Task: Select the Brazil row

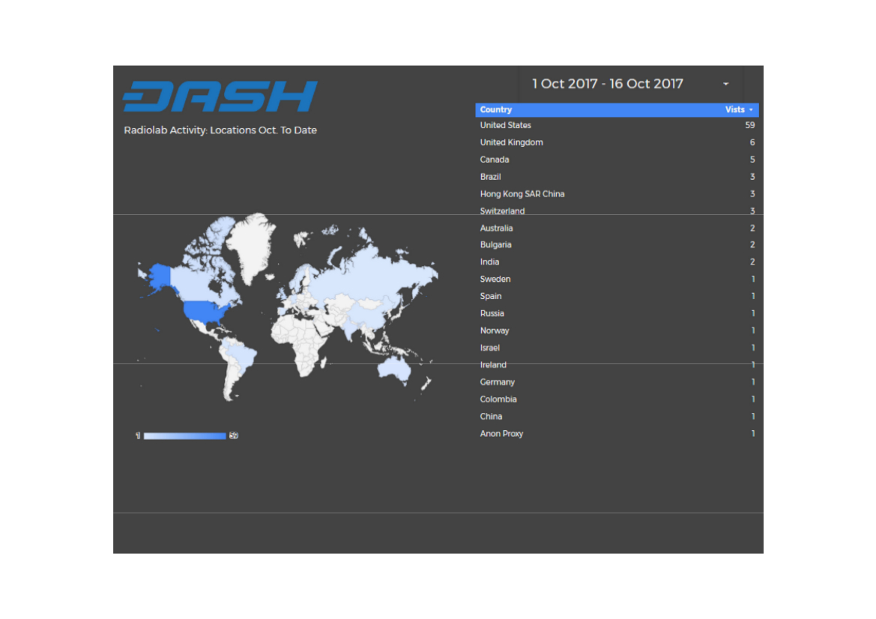Action: tap(617, 177)
